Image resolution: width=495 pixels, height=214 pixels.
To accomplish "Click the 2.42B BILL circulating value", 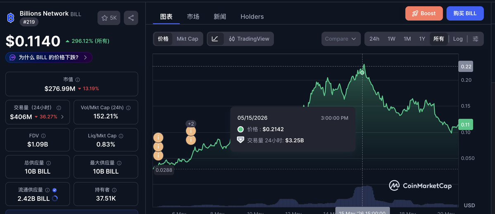I will point(34,199).
